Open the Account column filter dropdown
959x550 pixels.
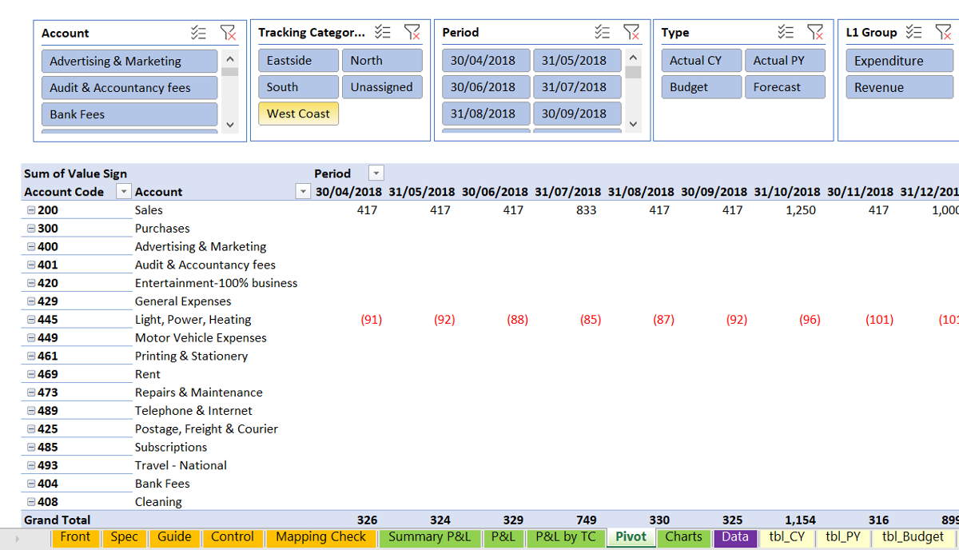(303, 192)
